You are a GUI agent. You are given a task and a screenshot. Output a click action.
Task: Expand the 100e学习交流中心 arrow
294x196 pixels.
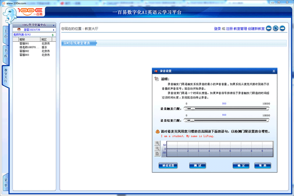point(54,25)
